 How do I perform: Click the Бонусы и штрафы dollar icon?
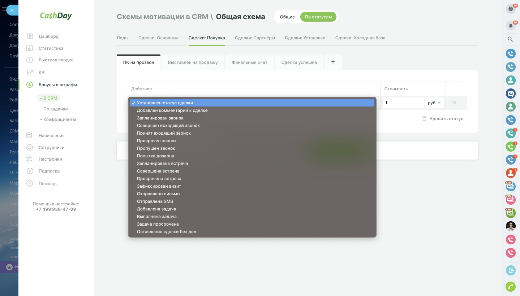coord(30,85)
